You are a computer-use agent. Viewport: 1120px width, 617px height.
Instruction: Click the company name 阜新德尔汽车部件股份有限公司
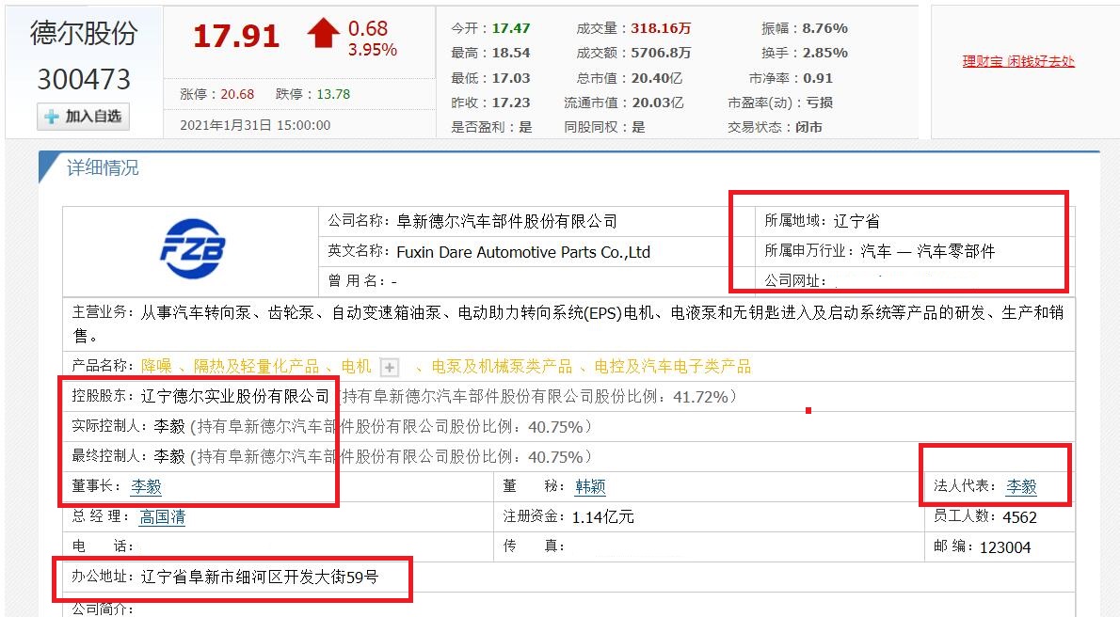tap(507, 221)
